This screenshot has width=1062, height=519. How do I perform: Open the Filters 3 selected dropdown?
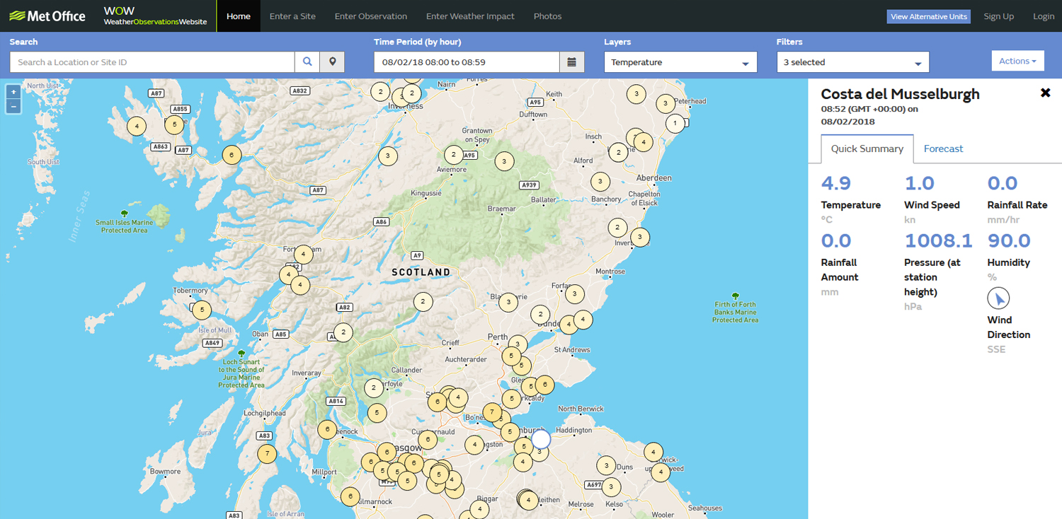click(852, 62)
